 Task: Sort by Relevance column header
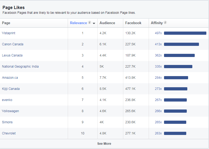tap(78, 23)
